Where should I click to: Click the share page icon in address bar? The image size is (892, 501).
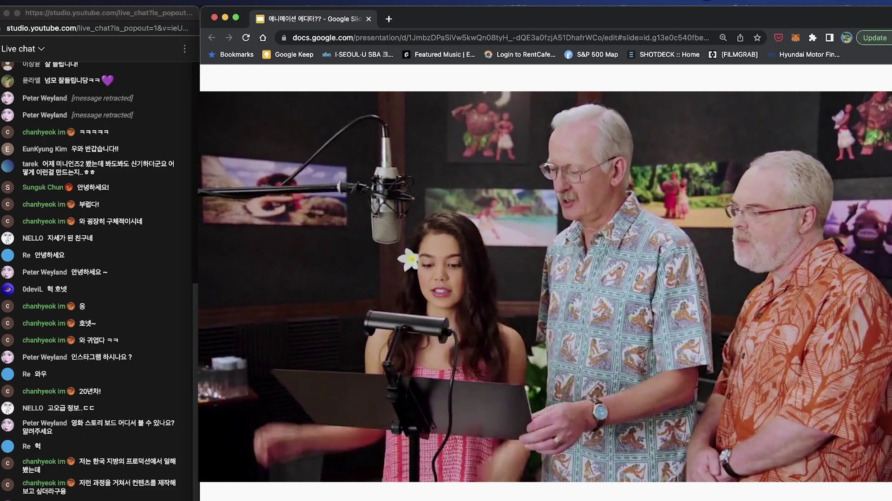click(740, 38)
